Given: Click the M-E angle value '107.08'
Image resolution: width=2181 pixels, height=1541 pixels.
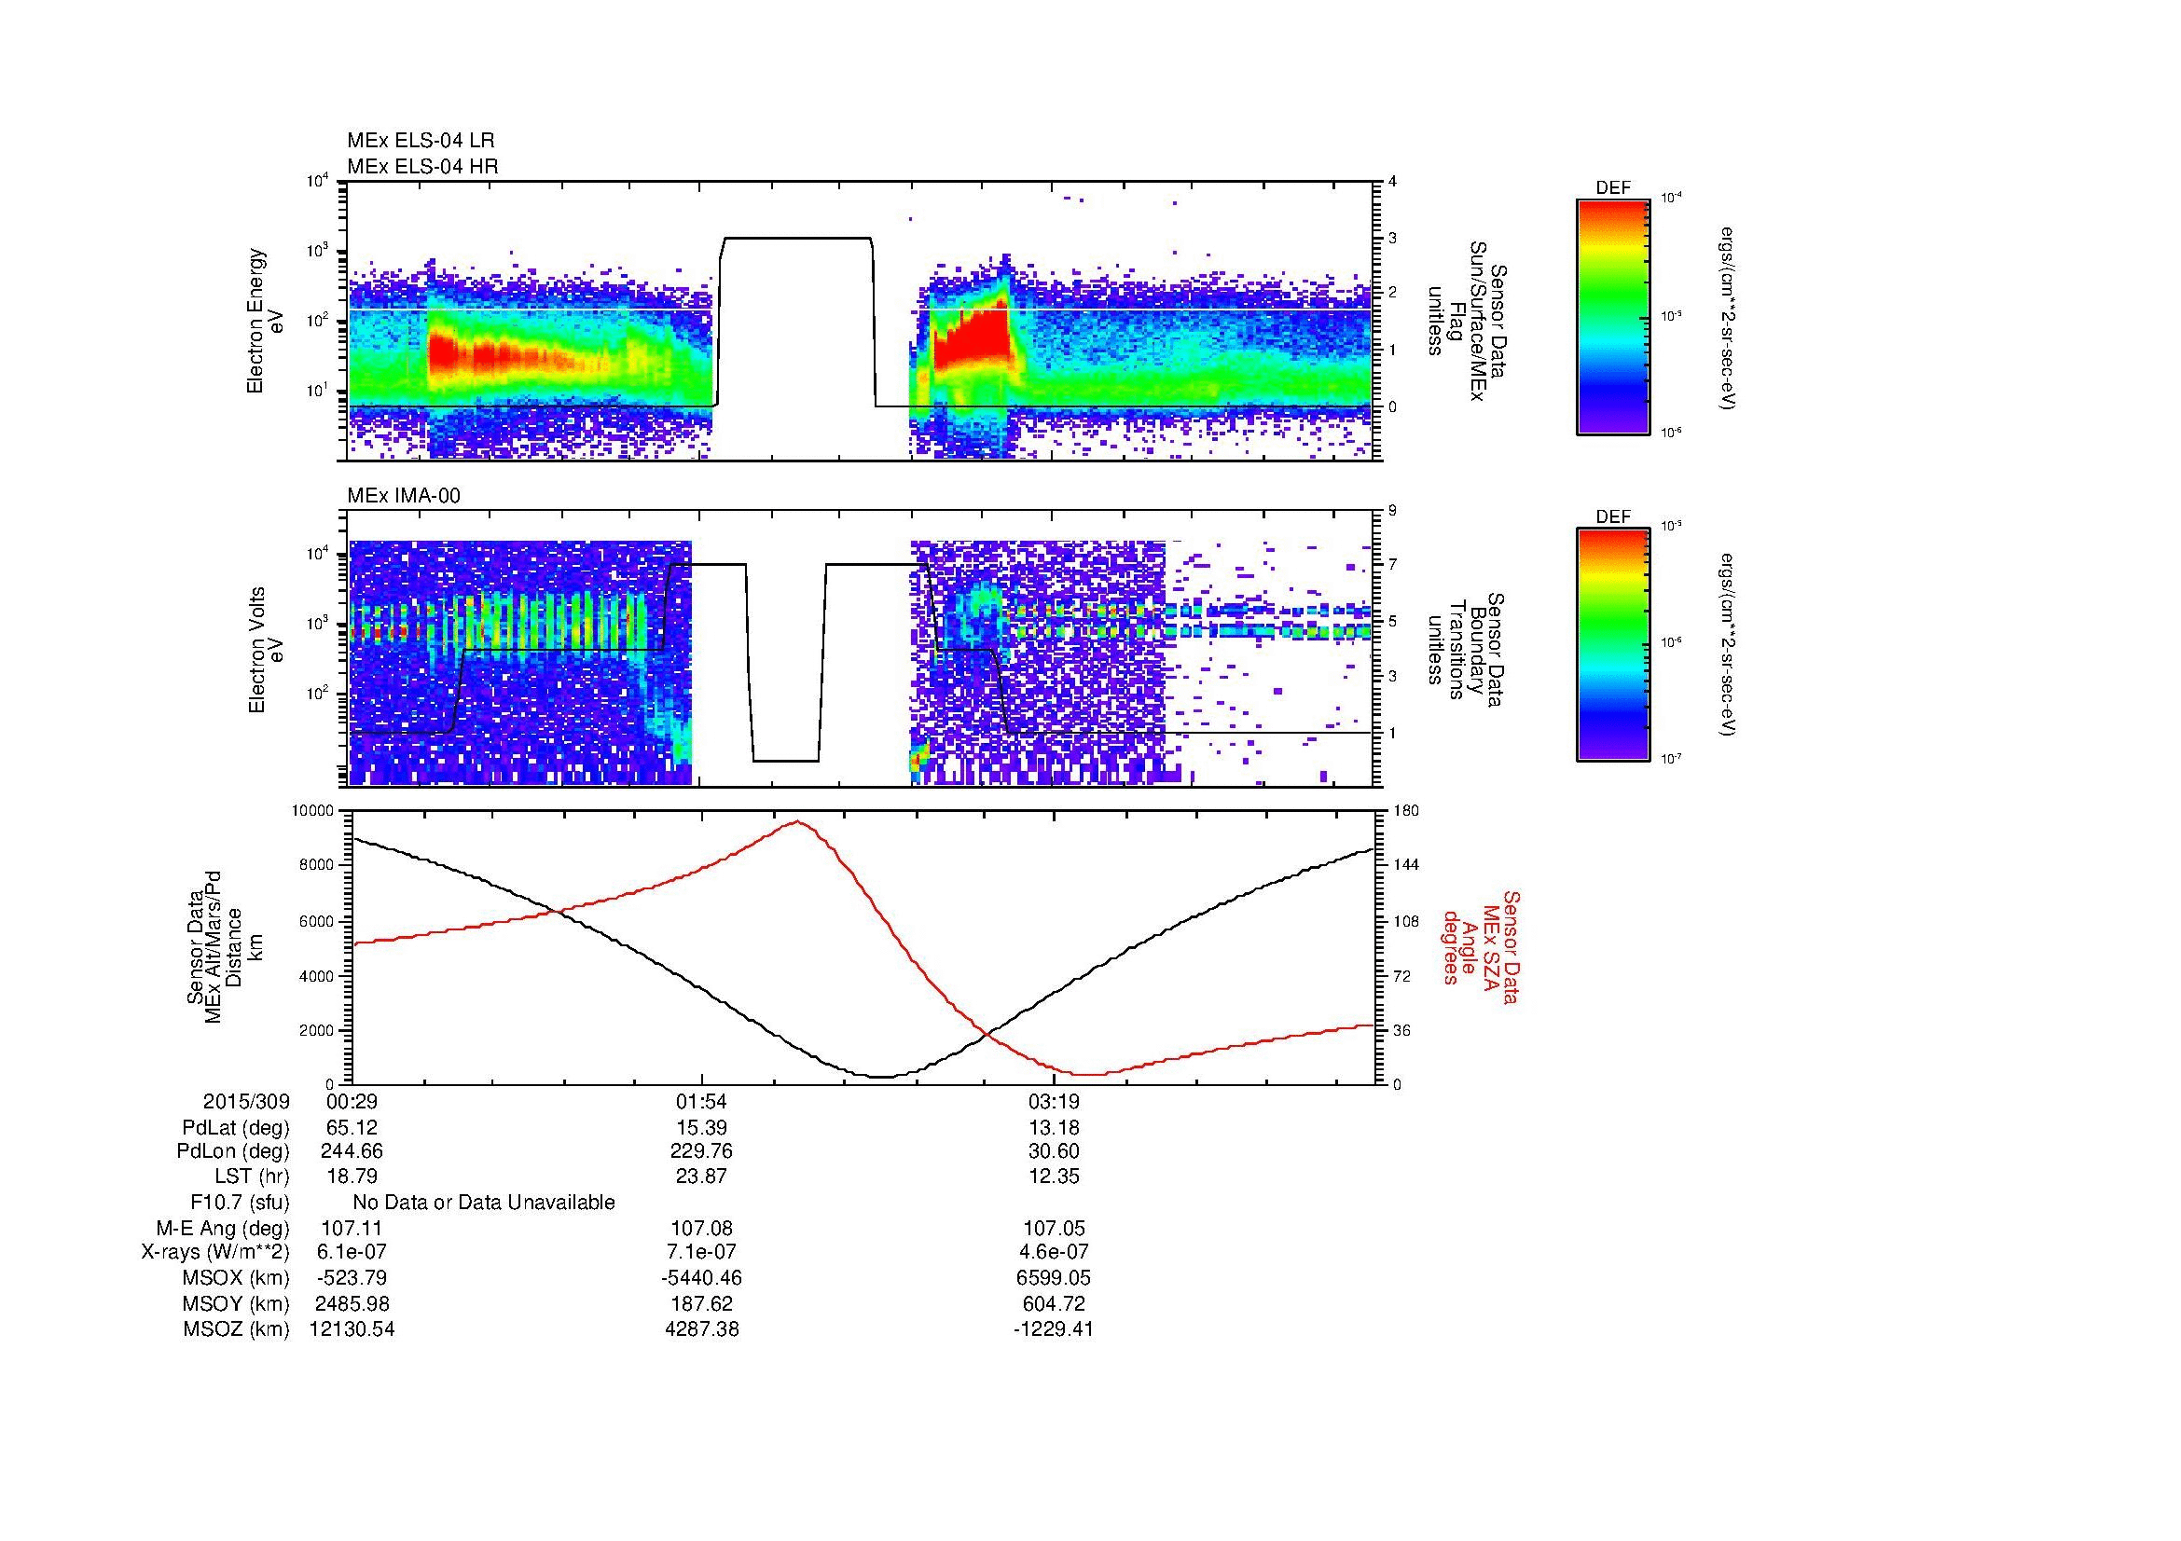Looking at the screenshot, I should coord(702,1229).
